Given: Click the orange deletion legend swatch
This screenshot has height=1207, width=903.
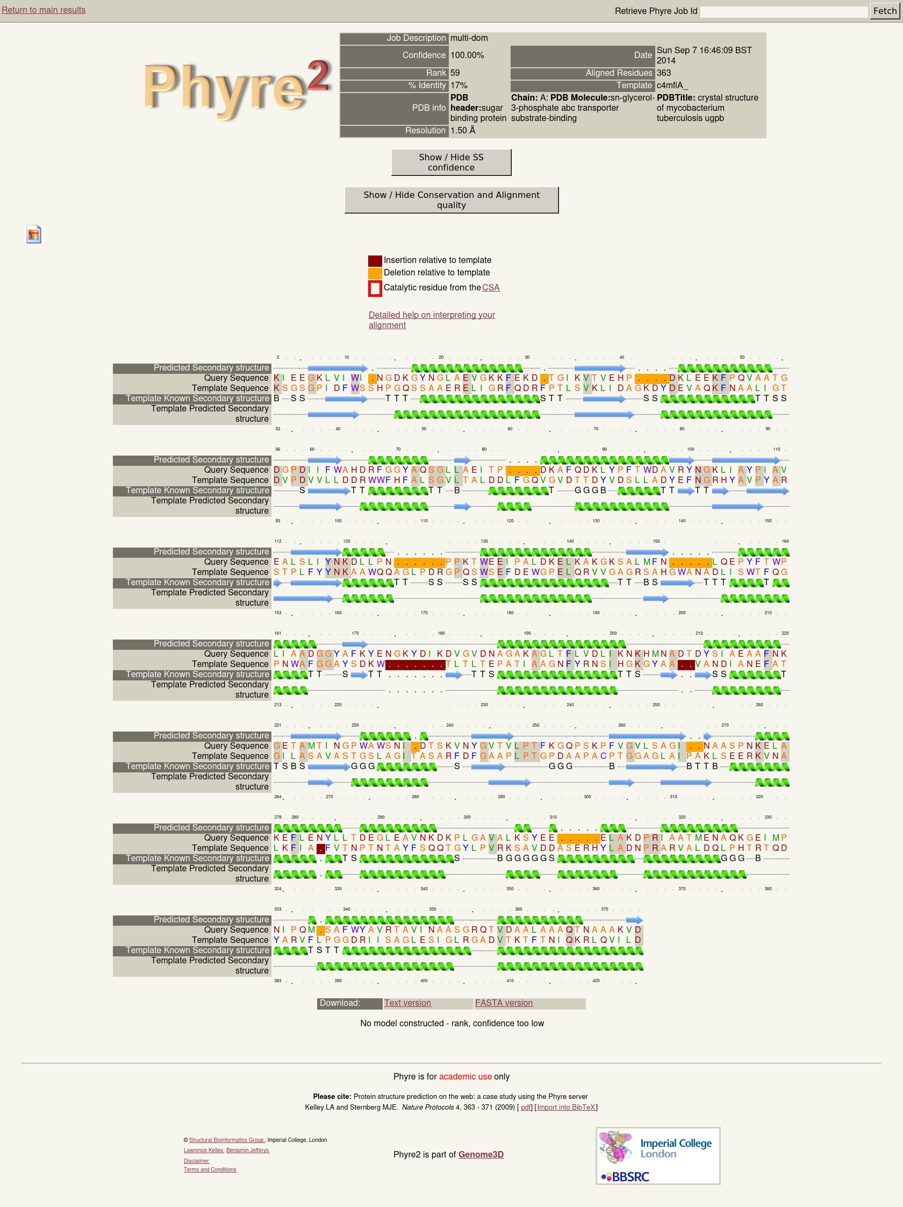Looking at the screenshot, I should coord(375,273).
